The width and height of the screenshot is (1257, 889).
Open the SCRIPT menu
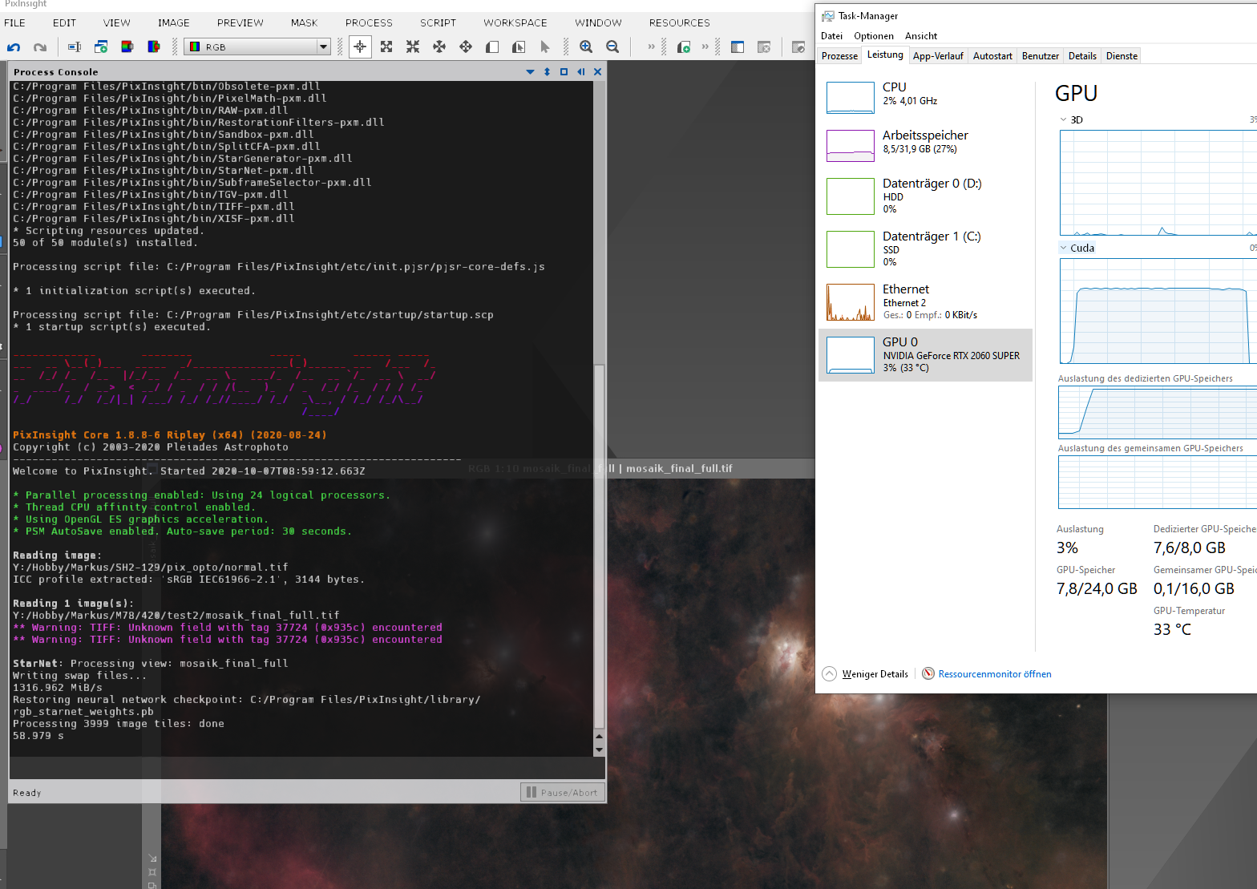pyautogui.click(x=438, y=22)
